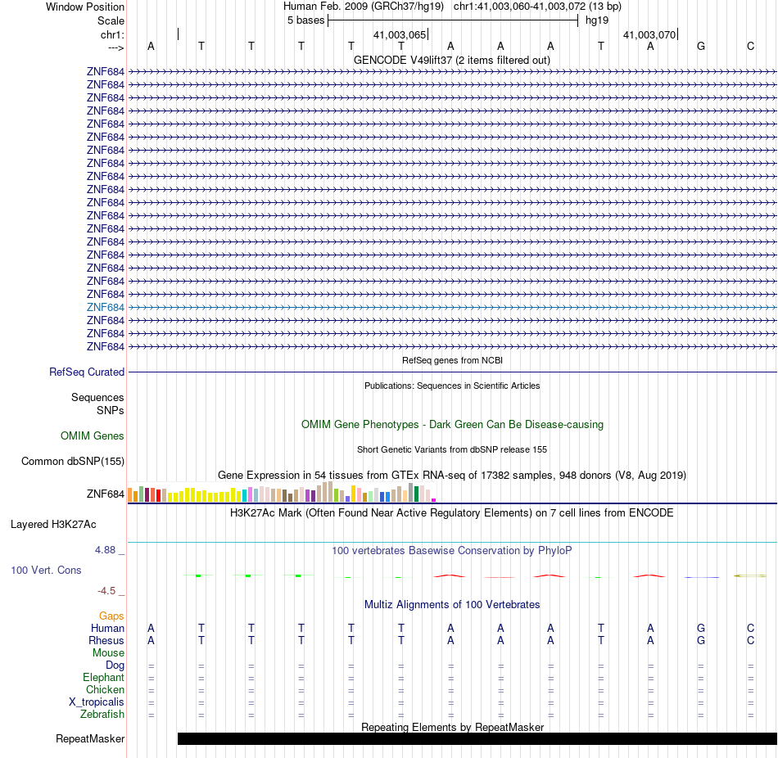The image size is (778, 758).
Task: Click the chr1: base position label
Action: 112,34
